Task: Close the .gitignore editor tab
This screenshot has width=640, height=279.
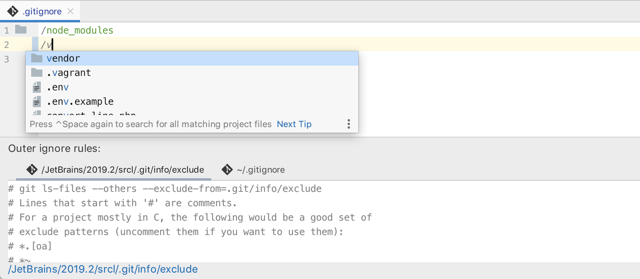Action: (70, 11)
